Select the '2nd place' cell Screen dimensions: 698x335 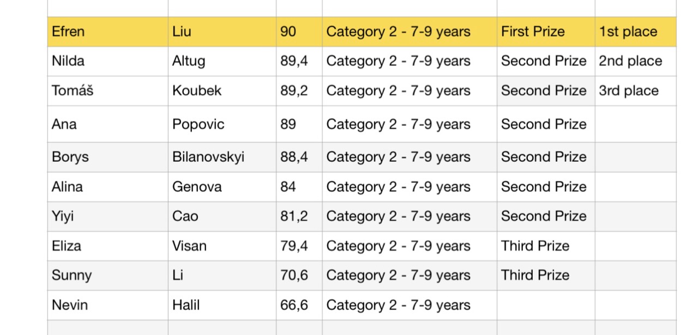click(630, 61)
